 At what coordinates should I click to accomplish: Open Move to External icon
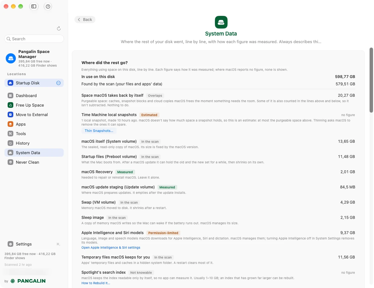(10, 115)
